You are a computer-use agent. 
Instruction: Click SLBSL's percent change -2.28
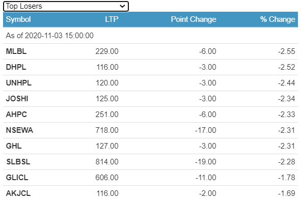click(x=287, y=162)
